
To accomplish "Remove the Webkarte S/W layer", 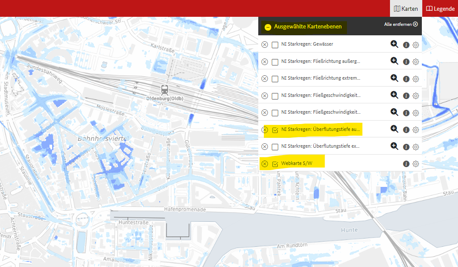I will pos(265,164).
